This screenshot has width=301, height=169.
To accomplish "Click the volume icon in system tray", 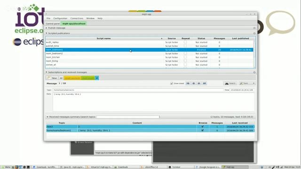I will click(x=278, y=167).
